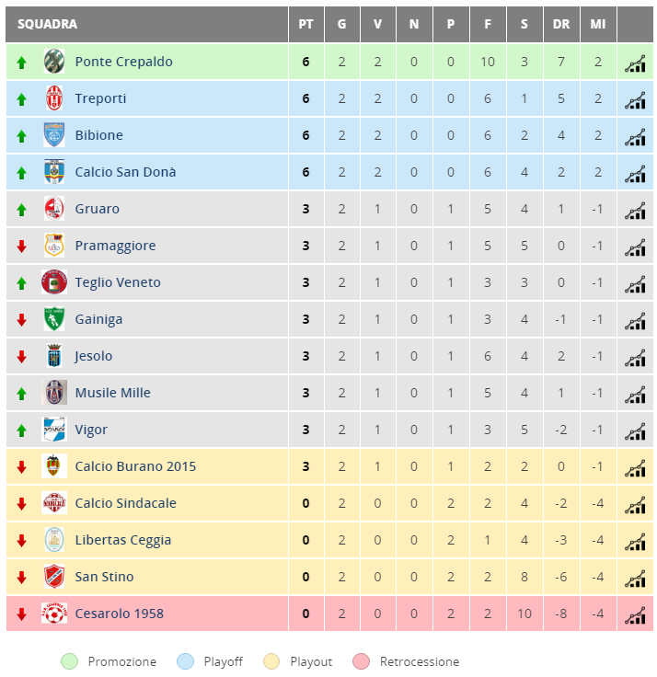657x677 pixels.
Task: Click the Teglio Veneto round crest
Action: [x=54, y=282]
